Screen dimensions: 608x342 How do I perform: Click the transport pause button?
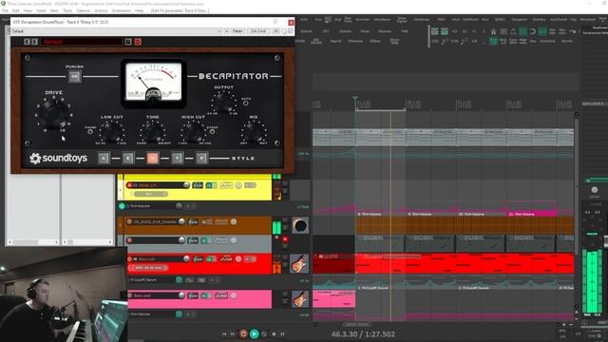[x=283, y=333]
